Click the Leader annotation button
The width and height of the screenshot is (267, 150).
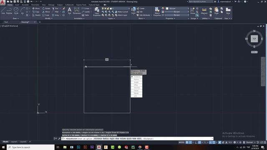pos(86,12)
